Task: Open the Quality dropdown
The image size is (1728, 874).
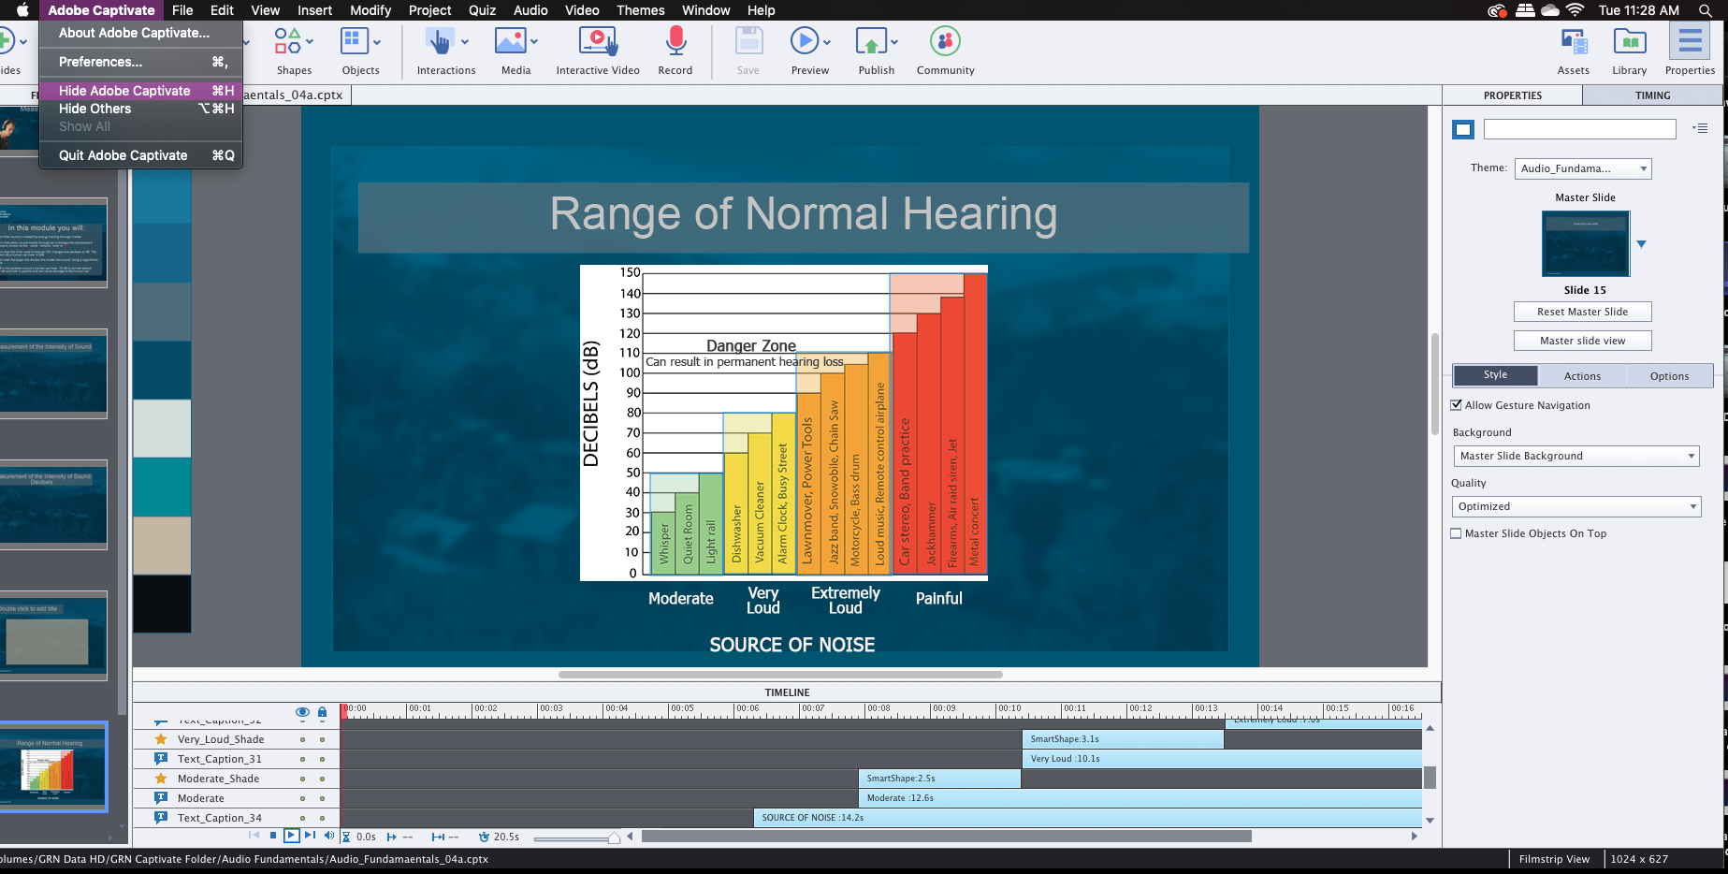Action: pyautogui.click(x=1576, y=506)
